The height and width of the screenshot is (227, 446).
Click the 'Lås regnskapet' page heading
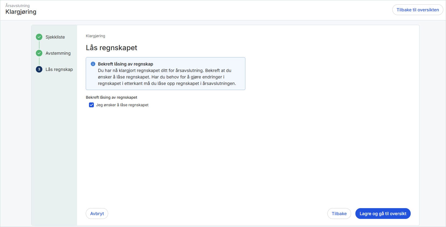111,48
